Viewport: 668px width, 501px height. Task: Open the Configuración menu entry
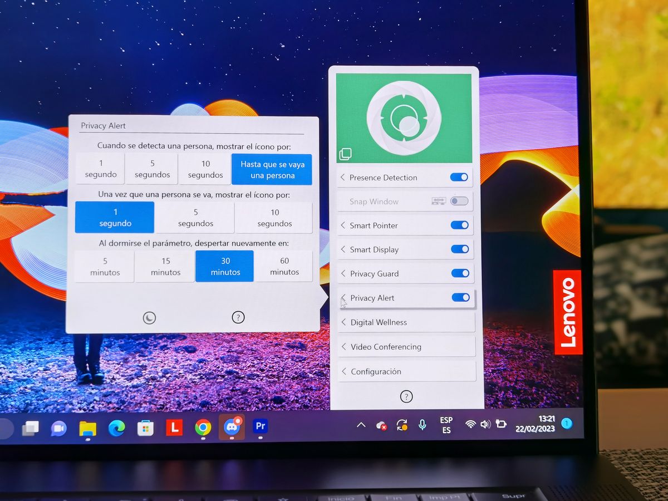(x=406, y=371)
